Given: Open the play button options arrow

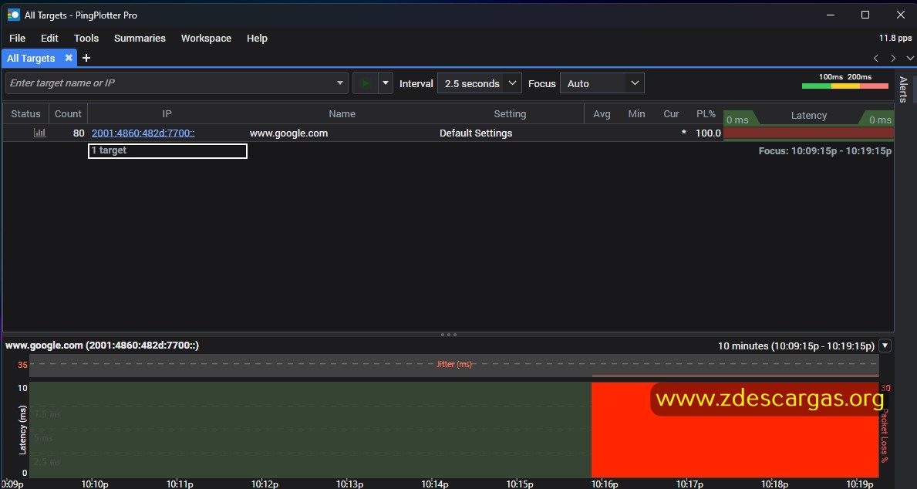Looking at the screenshot, I should point(386,83).
